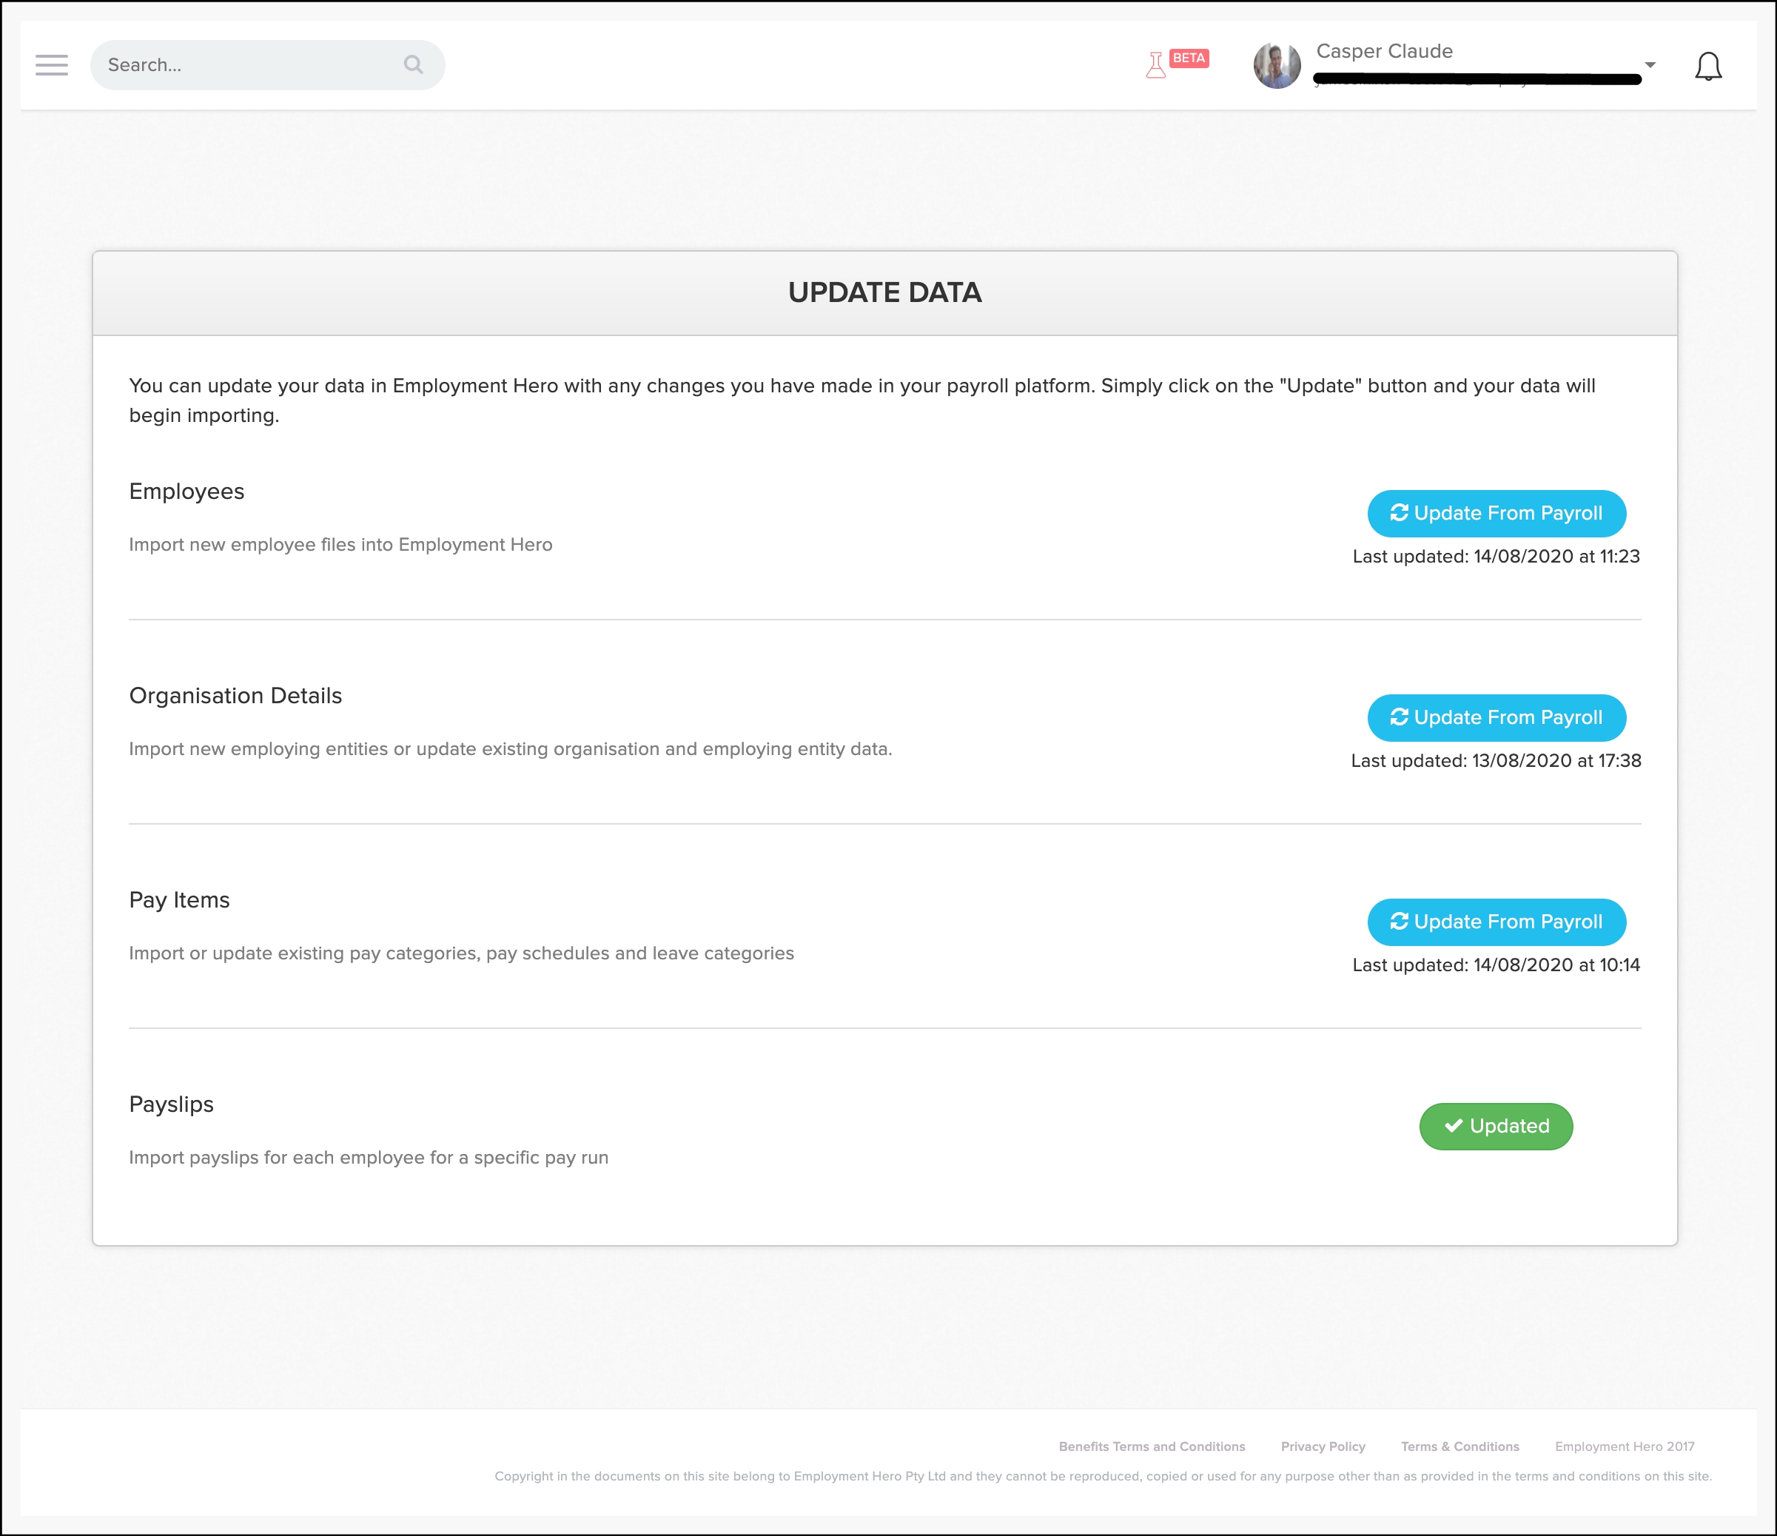Click the red BETA badge
The width and height of the screenshot is (1777, 1536).
pyautogui.click(x=1189, y=58)
